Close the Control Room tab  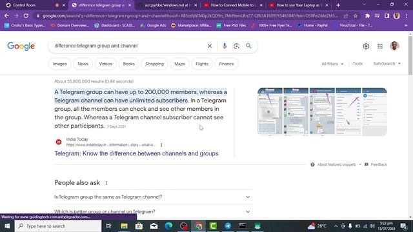[64, 5]
